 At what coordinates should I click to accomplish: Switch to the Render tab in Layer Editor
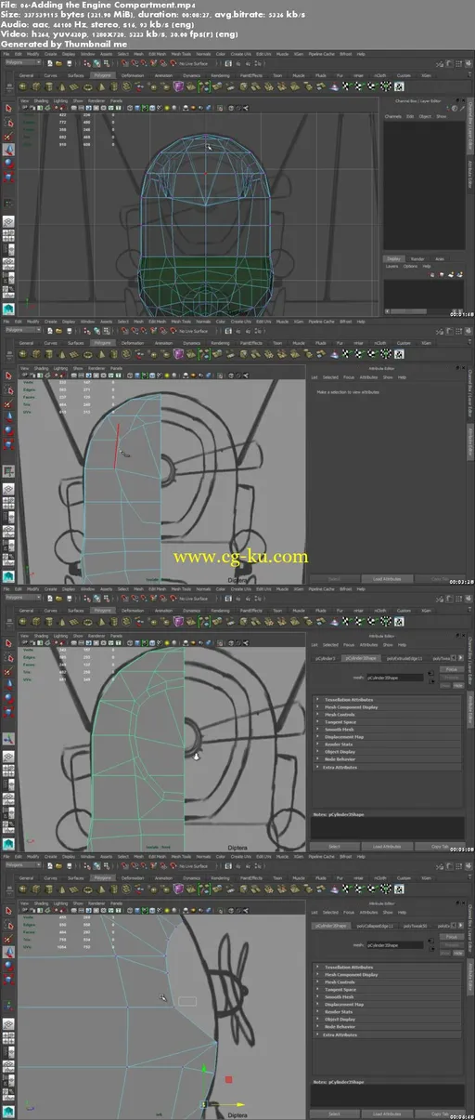[417, 258]
